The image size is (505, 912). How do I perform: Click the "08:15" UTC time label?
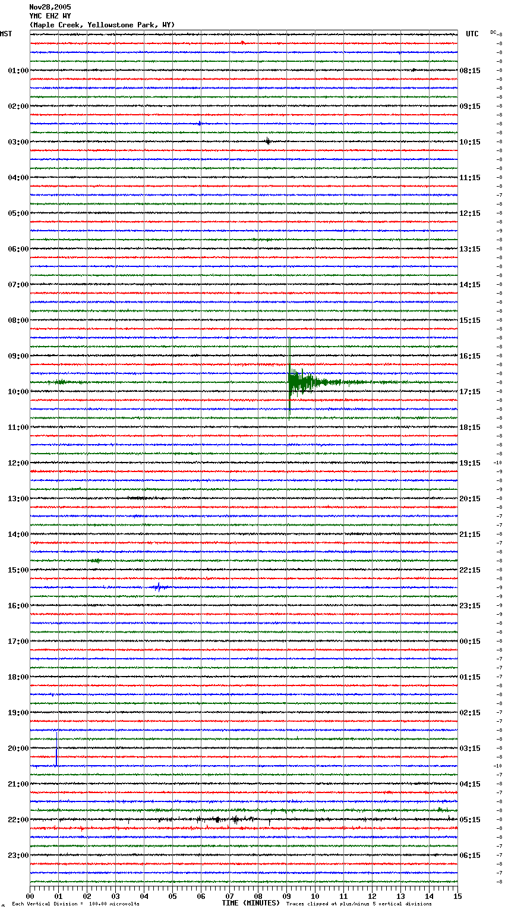[x=470, y=71]
